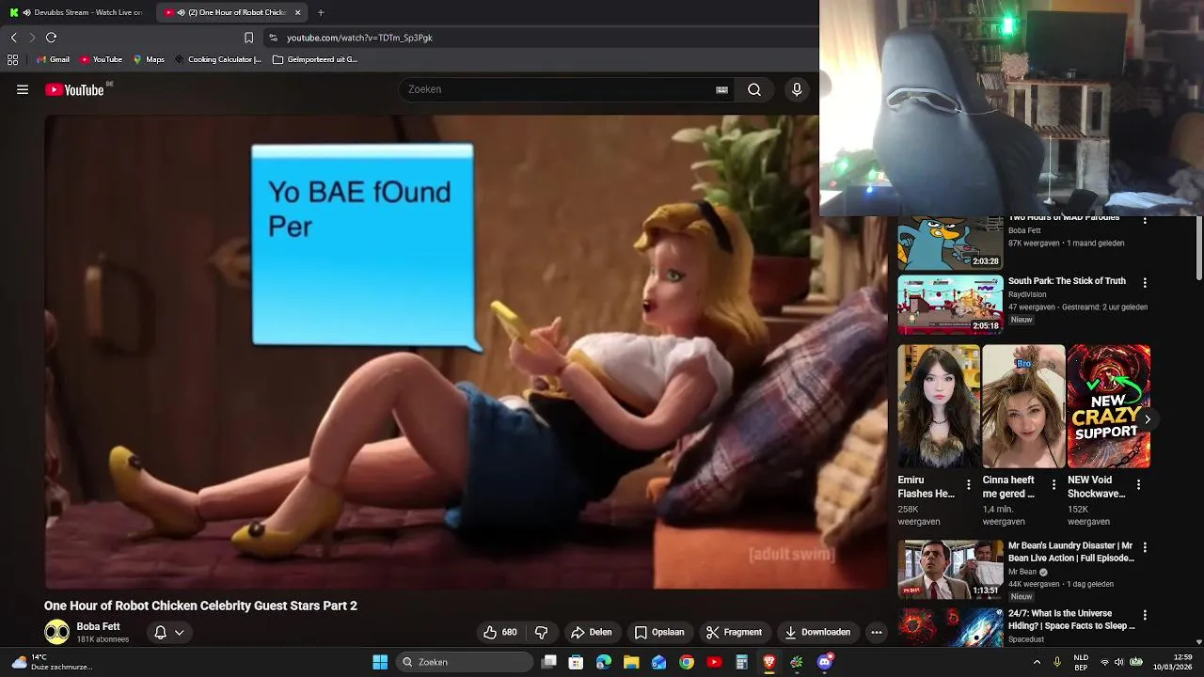Open Calculator from taskbar
1204x677 pixels.
741,662
